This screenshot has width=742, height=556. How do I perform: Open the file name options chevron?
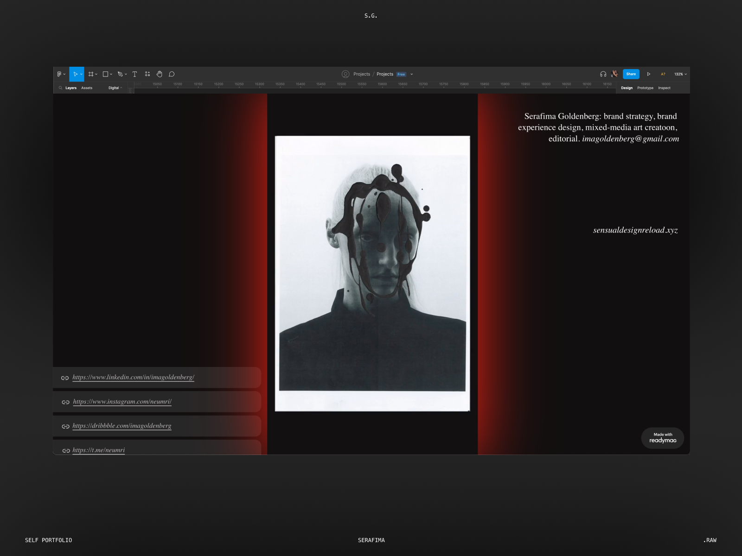click(412, 74)
